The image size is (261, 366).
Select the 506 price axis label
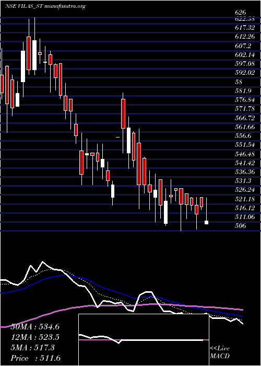coord(241,226)
